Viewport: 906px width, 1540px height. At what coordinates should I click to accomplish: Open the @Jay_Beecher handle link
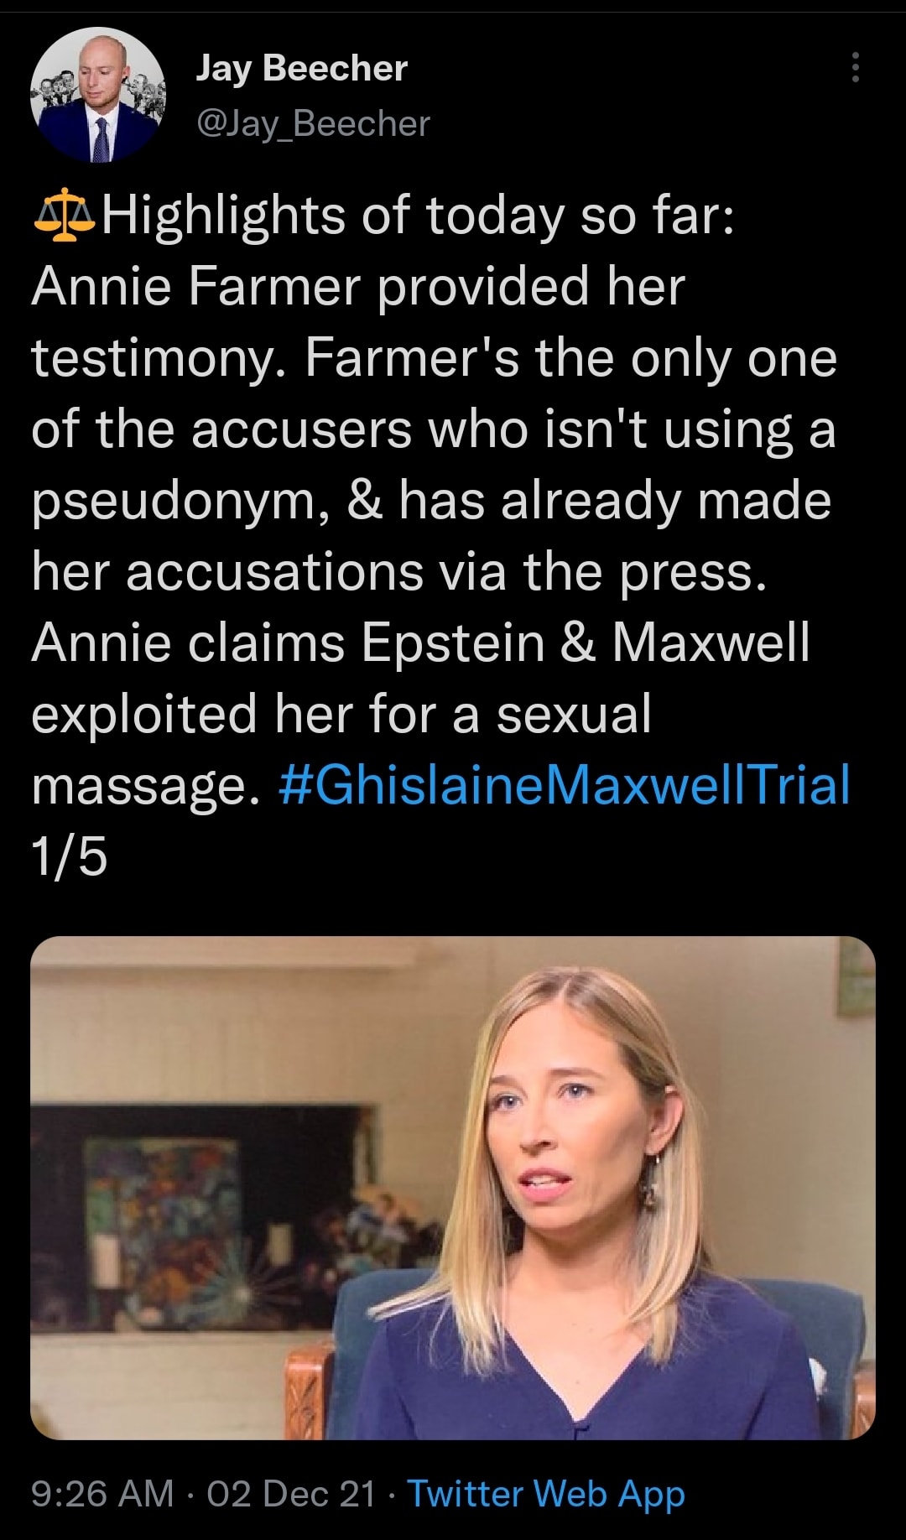tap(313, 124)
